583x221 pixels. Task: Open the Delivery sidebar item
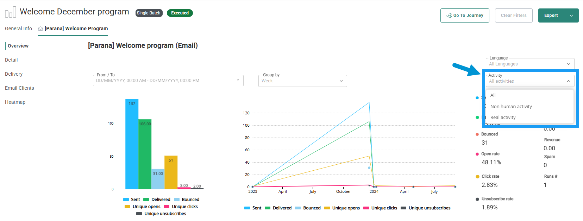(14, 74)
